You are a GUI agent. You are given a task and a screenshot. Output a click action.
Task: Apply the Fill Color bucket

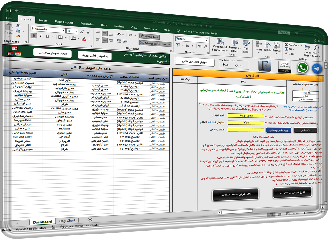pyautogui.click(x=73, y=38)
